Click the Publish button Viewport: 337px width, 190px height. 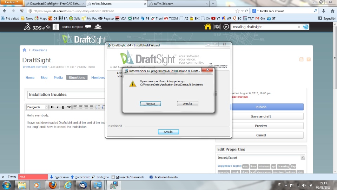click(x=261, y=107)
